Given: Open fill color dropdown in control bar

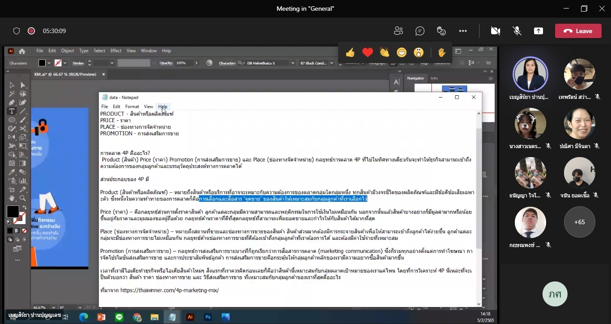Looking at the screenshot, I should coord(49,63).
